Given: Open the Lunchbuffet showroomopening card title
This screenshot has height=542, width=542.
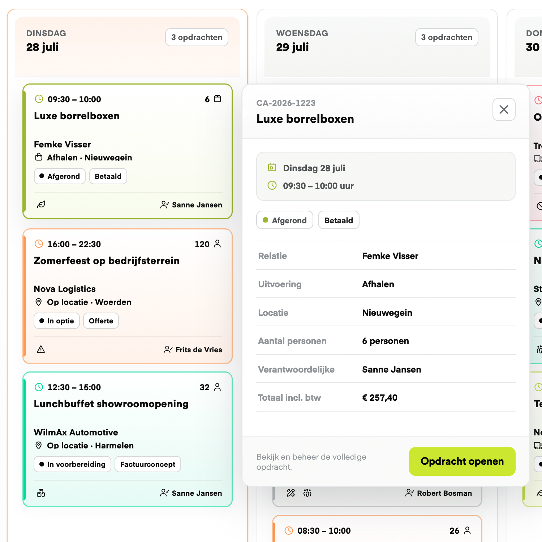Looking at the screenshot, I should 111,404.
